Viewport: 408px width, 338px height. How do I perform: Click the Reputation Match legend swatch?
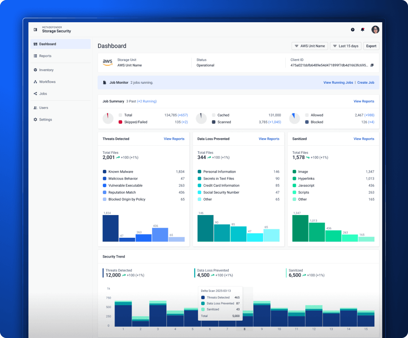[104, 192]
